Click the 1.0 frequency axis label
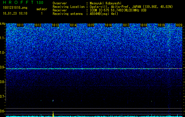 (3, 53)
